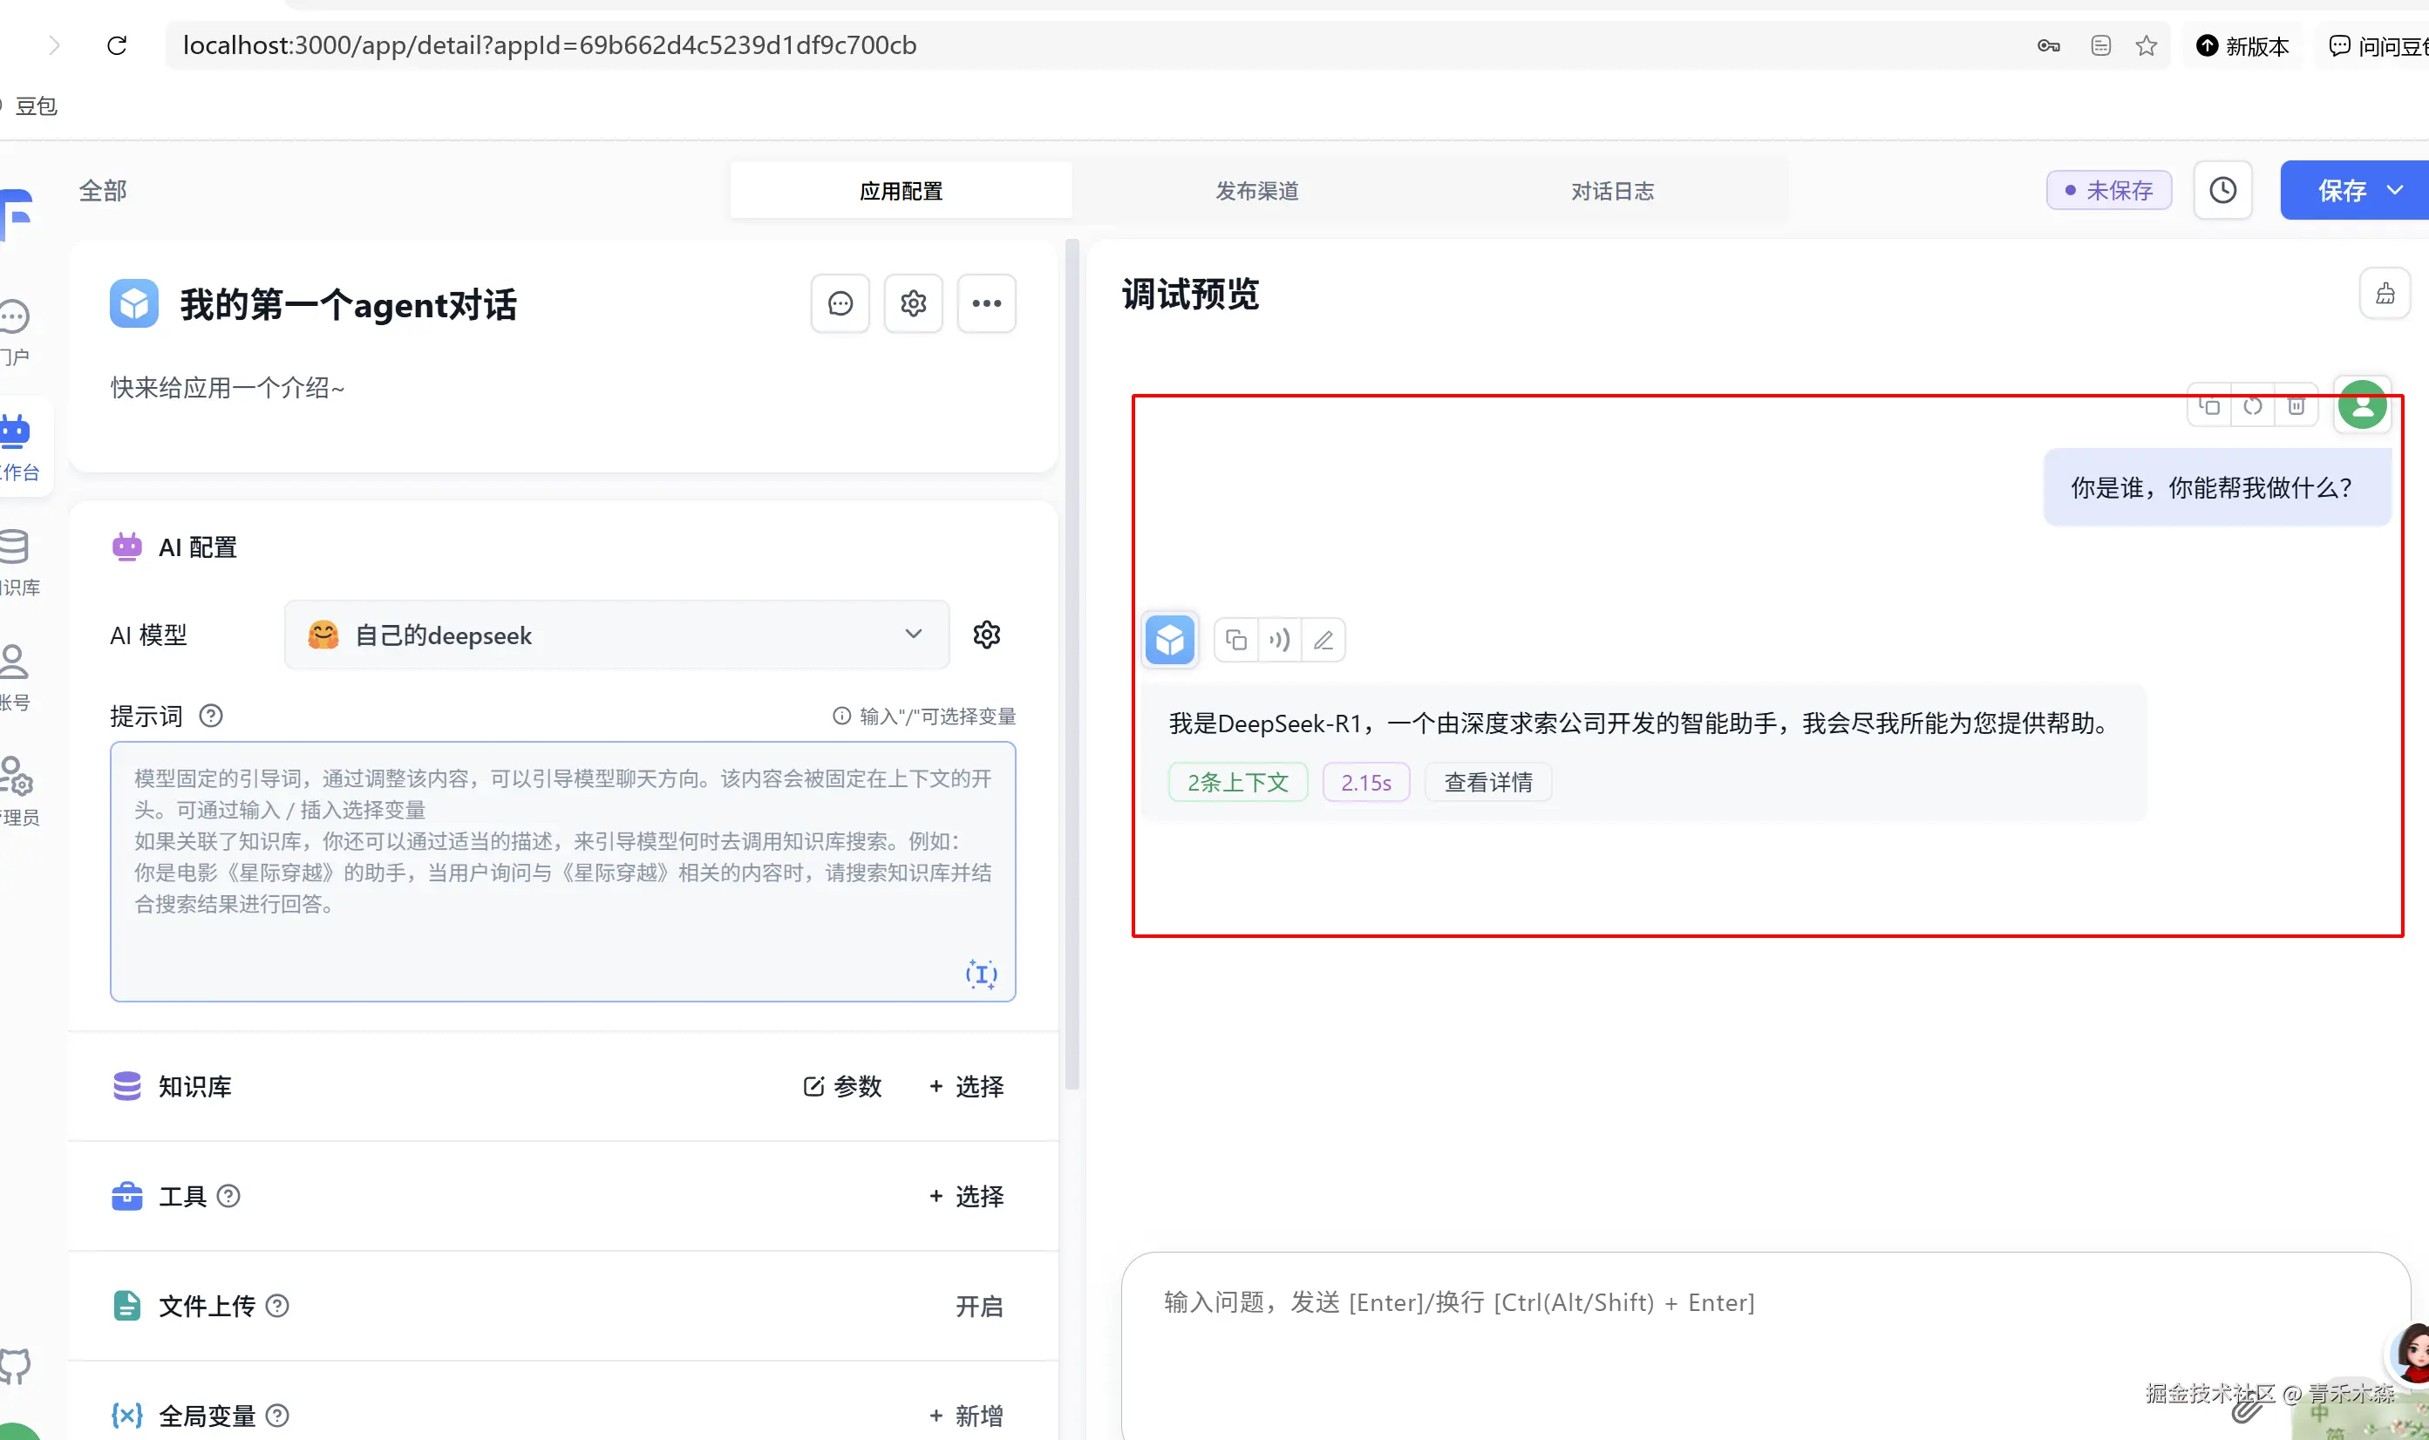Image resolution: width=2429 pixels, height=1440 pixels.
Task: Click the prompt variable insert icon
Action: tap(980, 974)
